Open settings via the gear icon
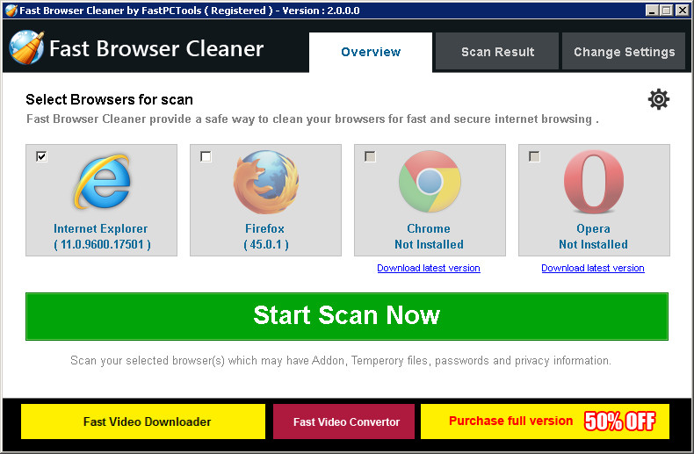 pyautogui.click(x=659, y=99)
